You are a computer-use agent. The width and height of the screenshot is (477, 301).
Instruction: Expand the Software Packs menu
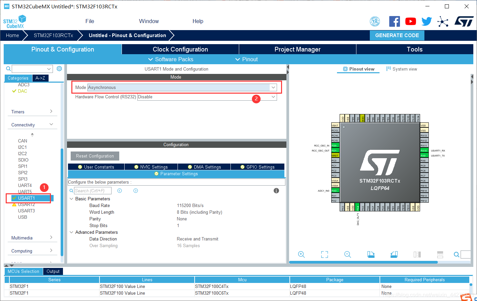(x=171, y=59)
